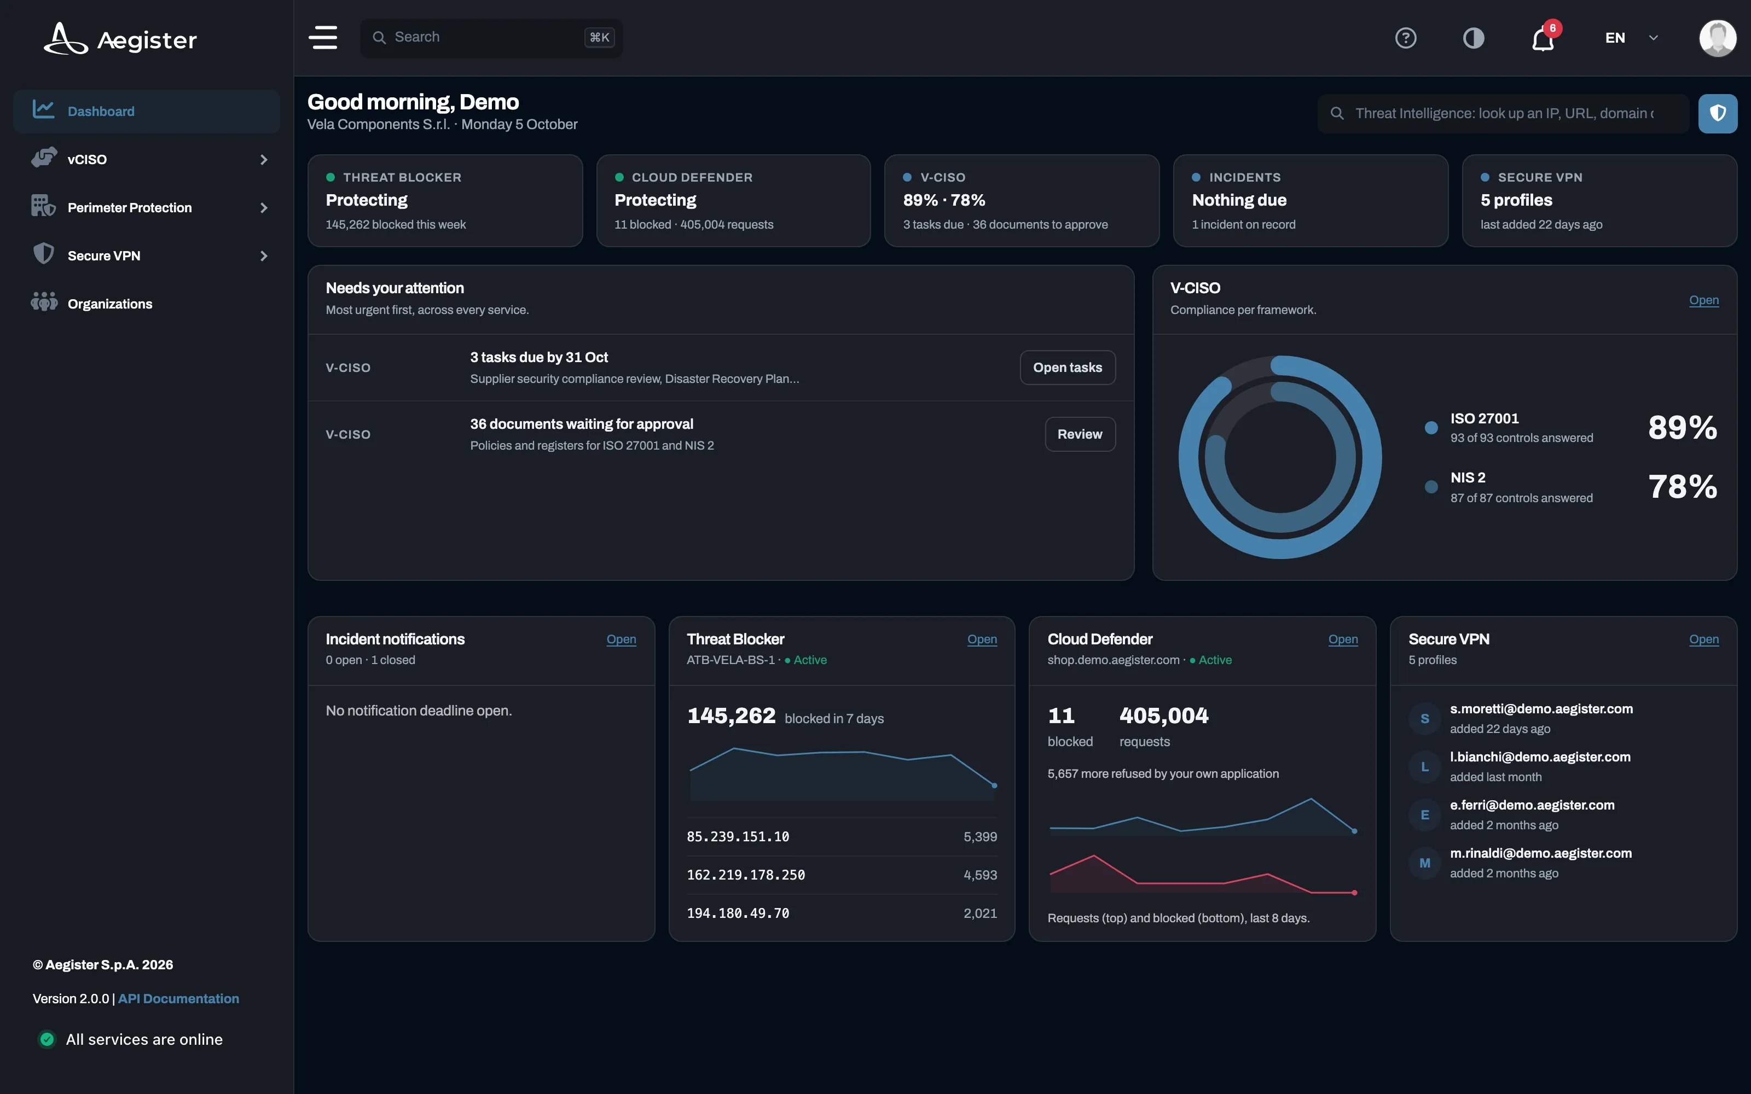
Task: Focus the top Search input field
Action: (x=491, y=38)
